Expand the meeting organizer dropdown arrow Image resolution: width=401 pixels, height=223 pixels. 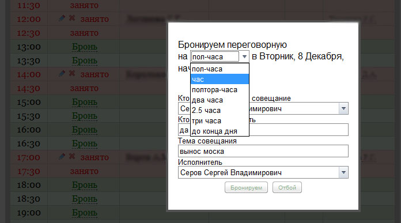tap(343, 109)
